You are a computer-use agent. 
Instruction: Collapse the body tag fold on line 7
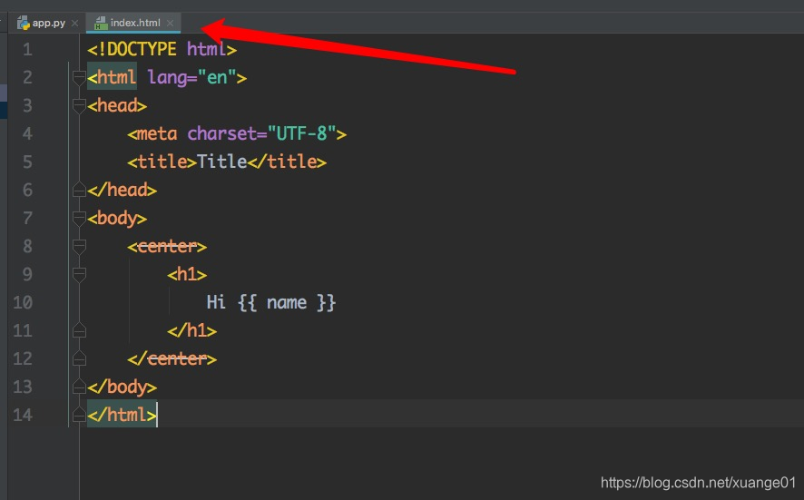[79, 219]
